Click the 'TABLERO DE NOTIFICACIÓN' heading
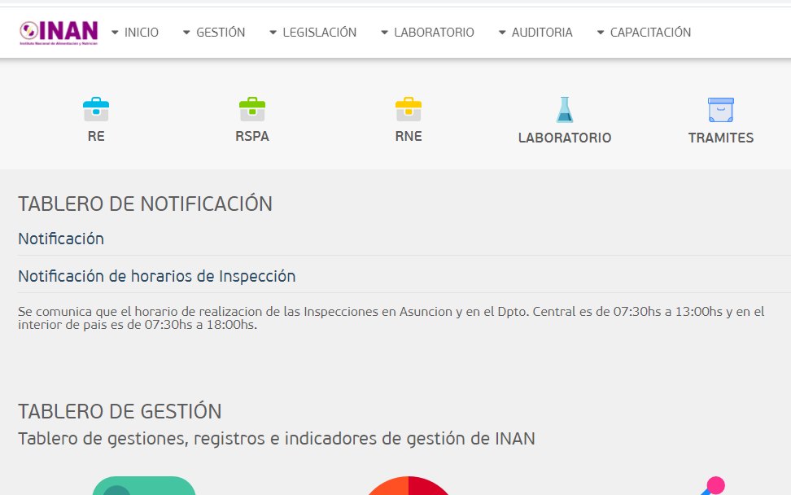791x495 pixels. tap(146, 204)
